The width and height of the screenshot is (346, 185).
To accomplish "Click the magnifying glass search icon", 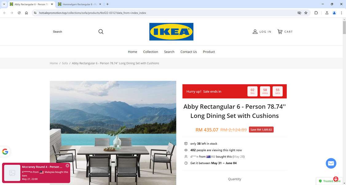I will pos(101,32).
